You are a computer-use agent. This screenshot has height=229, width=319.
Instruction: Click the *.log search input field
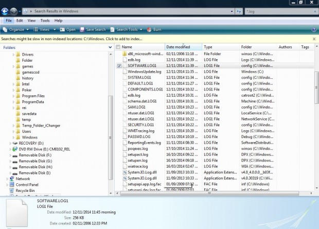pyautogui.click(x=279, y=12)
